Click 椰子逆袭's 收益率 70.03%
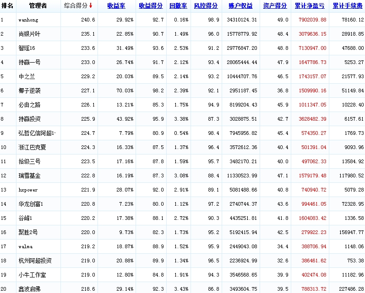 point(125,91)
